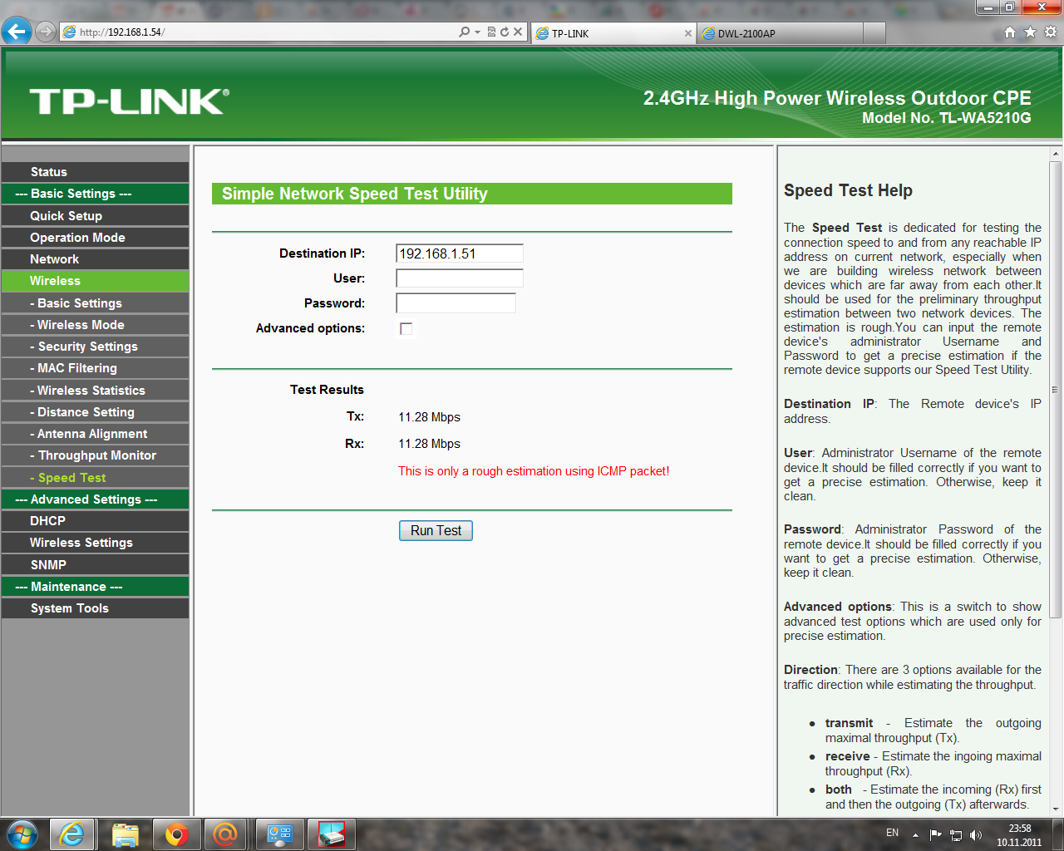Screen dimensions: 1064x851
Task: Refresh the page with the reload icon
Action: pos(504,32)
